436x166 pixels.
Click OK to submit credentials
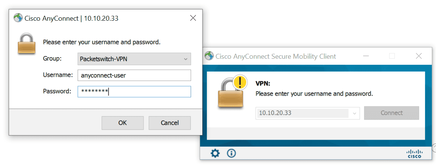123,123
